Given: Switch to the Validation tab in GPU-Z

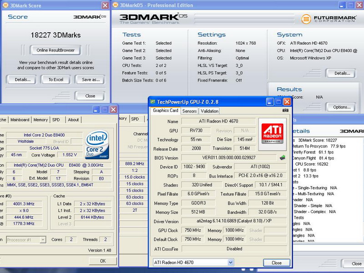Looking at the screenshot, I should tap(209, 111).
